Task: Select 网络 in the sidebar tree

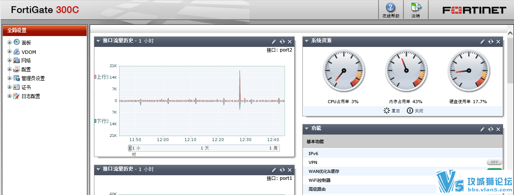Action: tap(26, 60)
